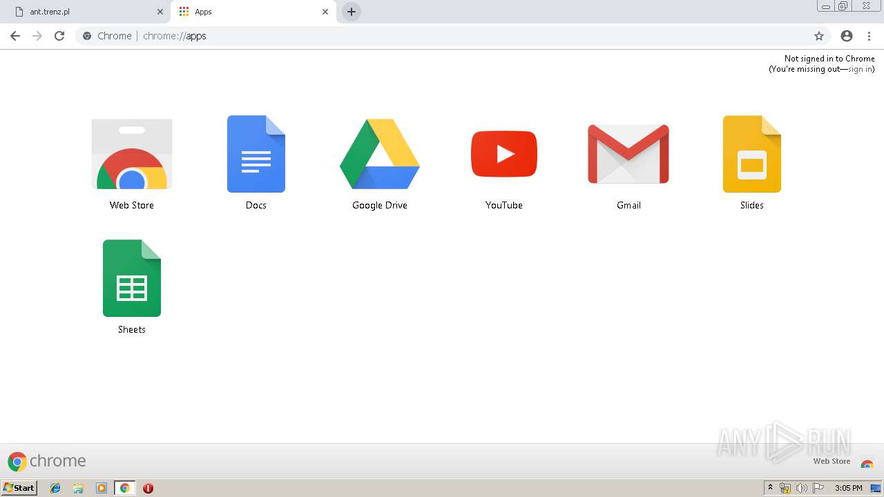This screenshot has height=497, width=884.
Task: Click the forward navigation arrow
Action: [37, 36]
